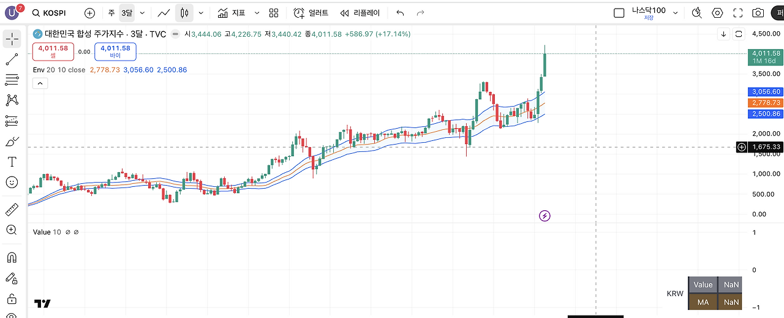The height and width of the screenshot is (318, 784).
Task: Click the 3,056.60 envelope upper label
Action: [x=766, y=92]
